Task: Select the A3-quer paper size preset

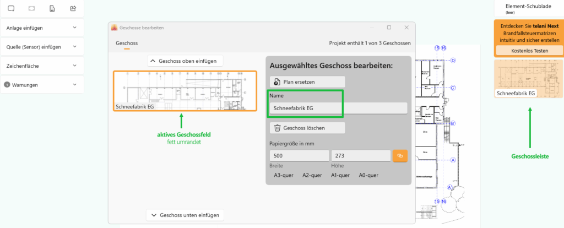Action: [x=284, y=175]
